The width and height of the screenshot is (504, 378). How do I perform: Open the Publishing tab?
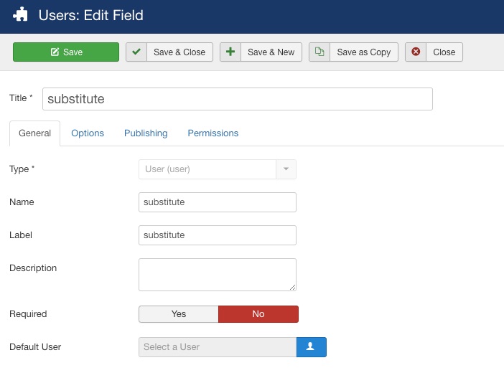[x=146, y=133]
